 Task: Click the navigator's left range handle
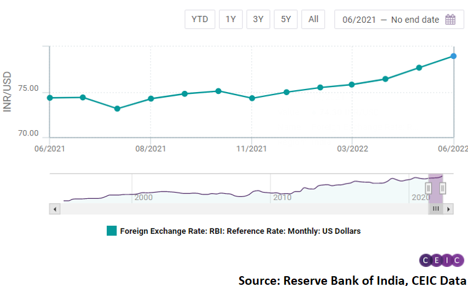[428, 188]
